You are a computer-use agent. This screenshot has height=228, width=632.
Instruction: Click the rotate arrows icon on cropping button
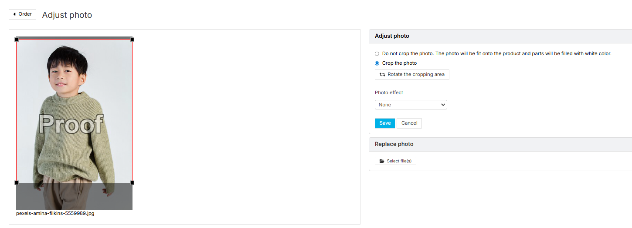pyautogui.click(x=382, y=75)
